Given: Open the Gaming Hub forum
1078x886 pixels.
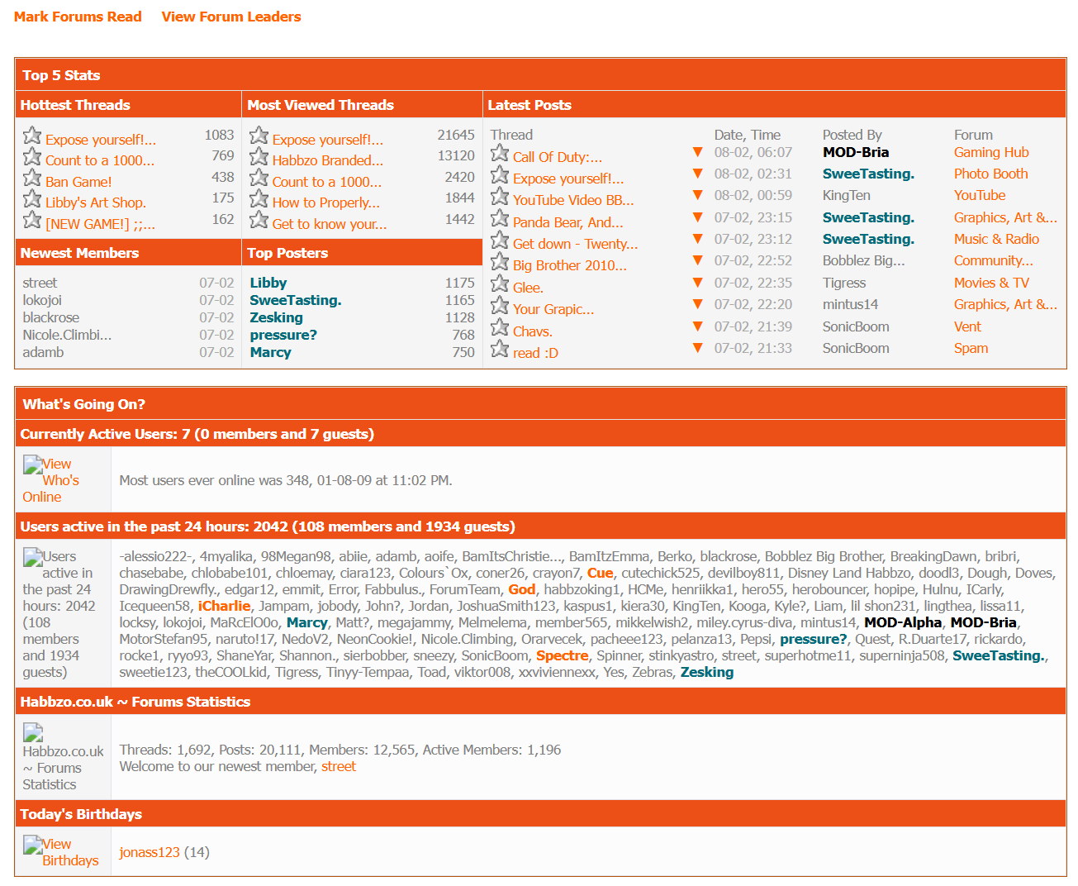Looking at the screenshot, I should point(991,152).
